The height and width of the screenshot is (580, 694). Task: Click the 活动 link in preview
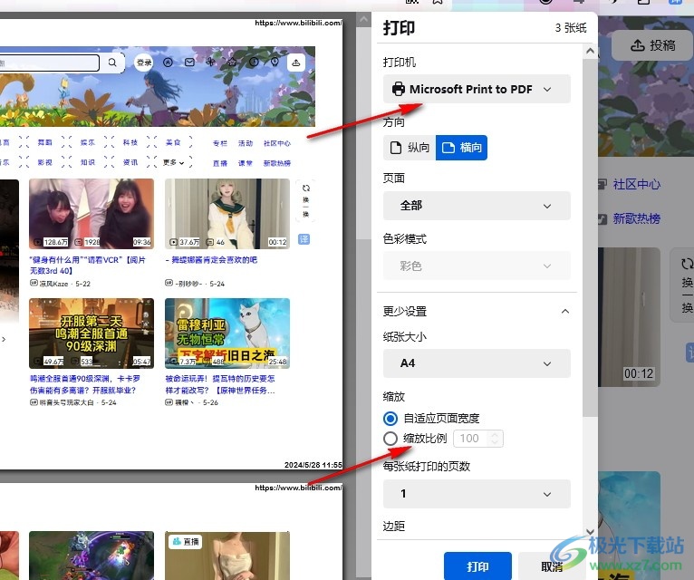246,143
